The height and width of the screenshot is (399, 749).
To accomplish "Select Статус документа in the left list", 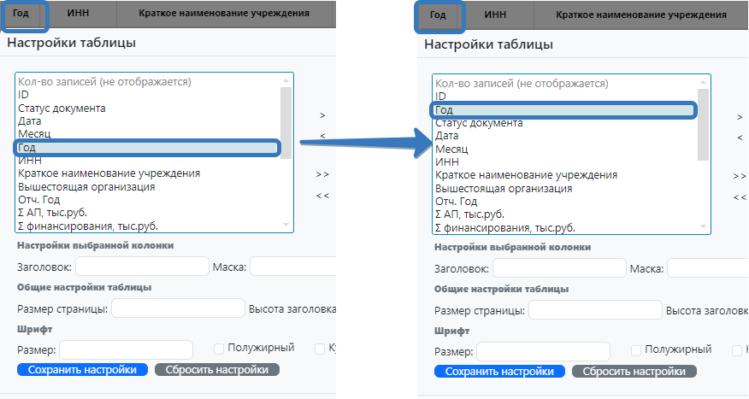I will click(62, 109).
